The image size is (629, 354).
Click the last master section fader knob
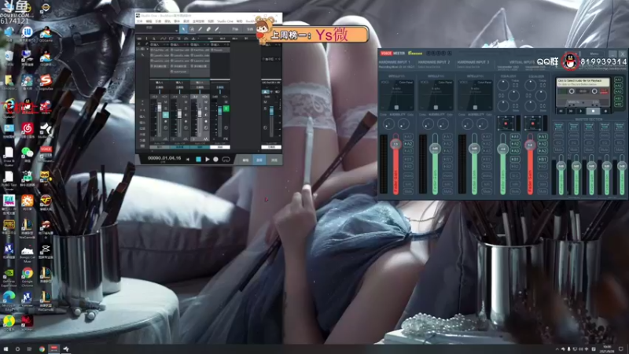(622, 166)
